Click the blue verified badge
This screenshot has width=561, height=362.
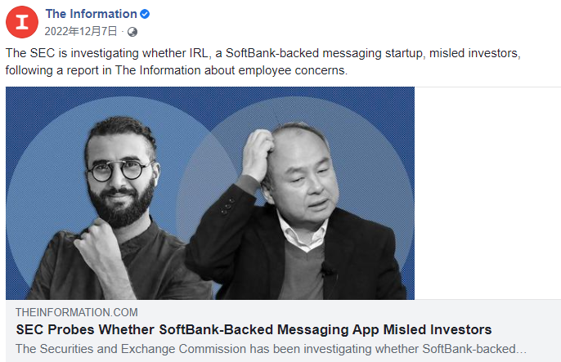click(146, 14)
